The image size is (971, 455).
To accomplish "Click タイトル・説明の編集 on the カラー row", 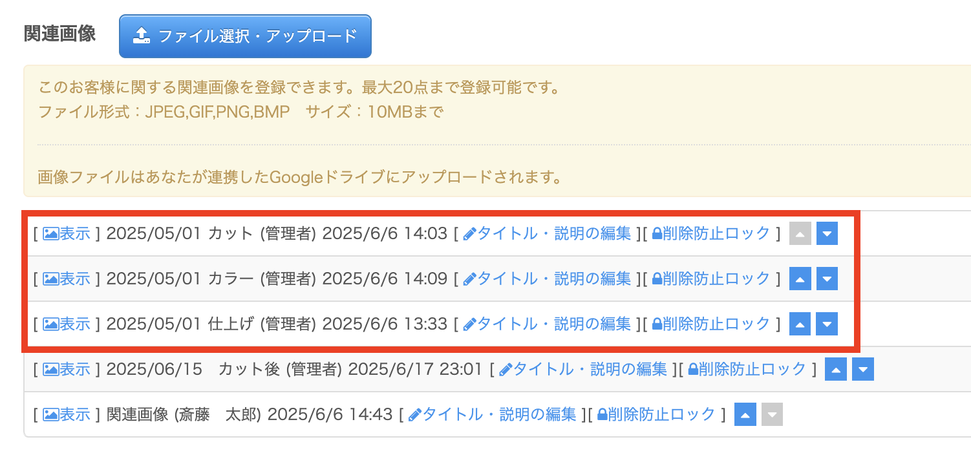I will [x=547, y=279].
